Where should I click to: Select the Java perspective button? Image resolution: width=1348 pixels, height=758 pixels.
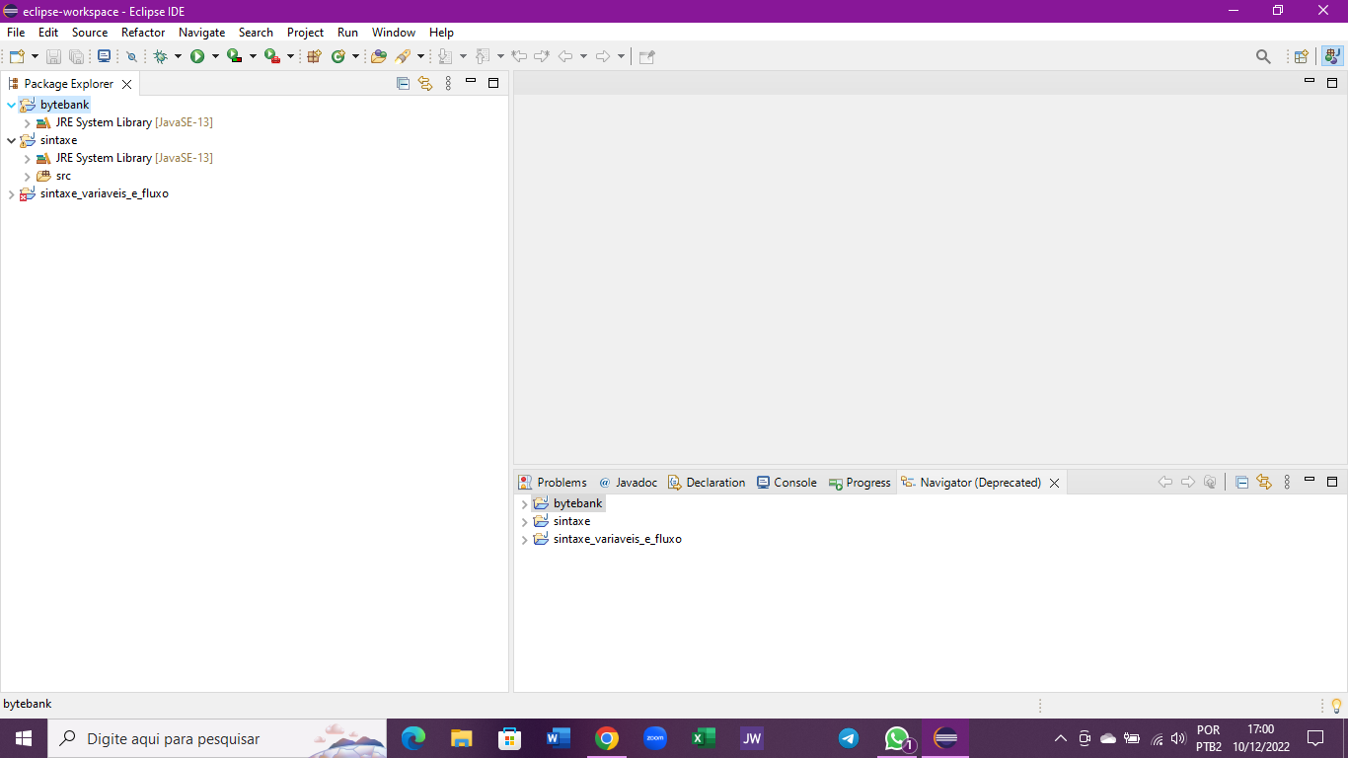coord(1332,56)
